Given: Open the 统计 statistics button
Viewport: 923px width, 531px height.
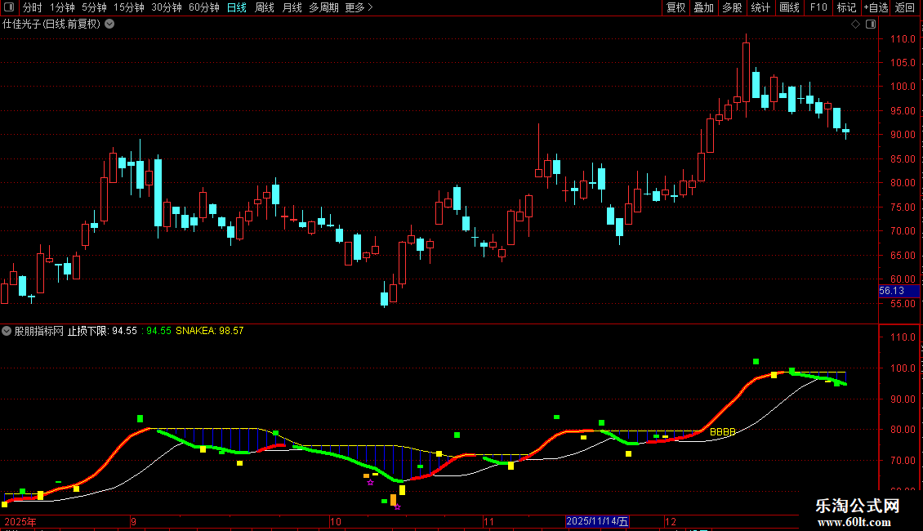Looking at the screenshot, I should (760, 7).
